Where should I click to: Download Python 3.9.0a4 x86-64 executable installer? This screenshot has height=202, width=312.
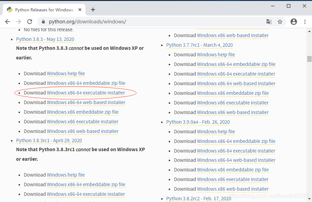pyautogui.click(x=236, y=151)
